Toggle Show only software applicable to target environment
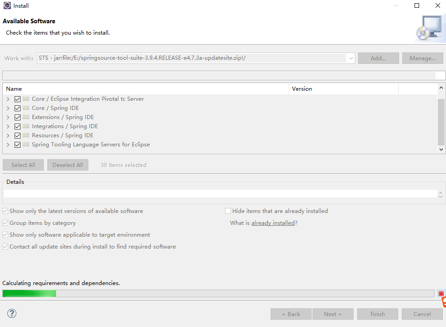Screen dimensions: 446x327 [x=5, y=235]
